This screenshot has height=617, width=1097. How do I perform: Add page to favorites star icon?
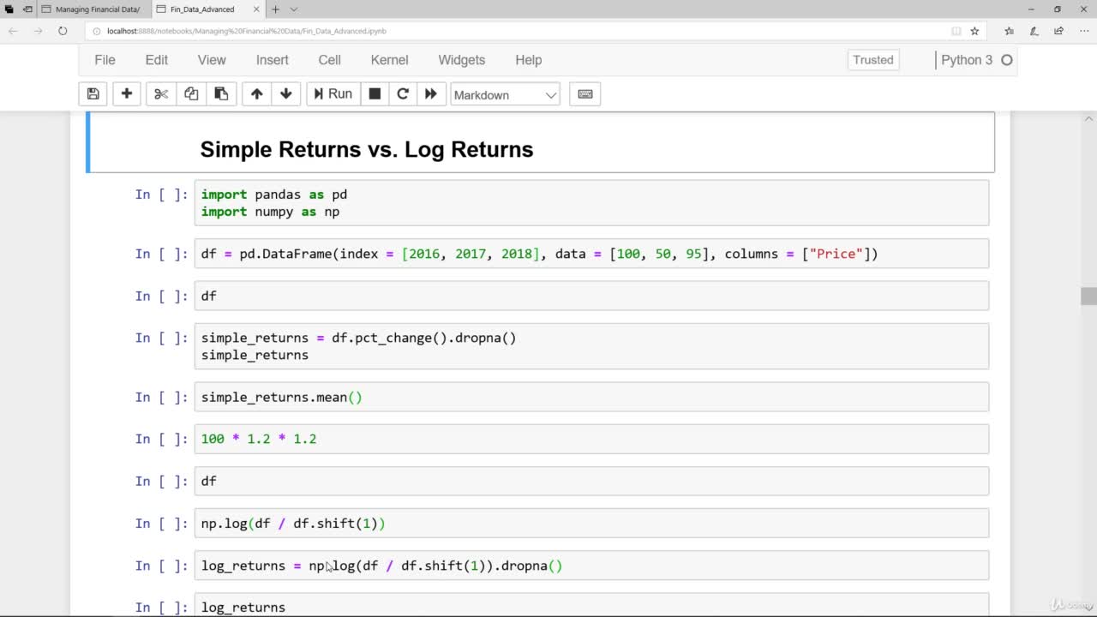click(x=974, y=31)
